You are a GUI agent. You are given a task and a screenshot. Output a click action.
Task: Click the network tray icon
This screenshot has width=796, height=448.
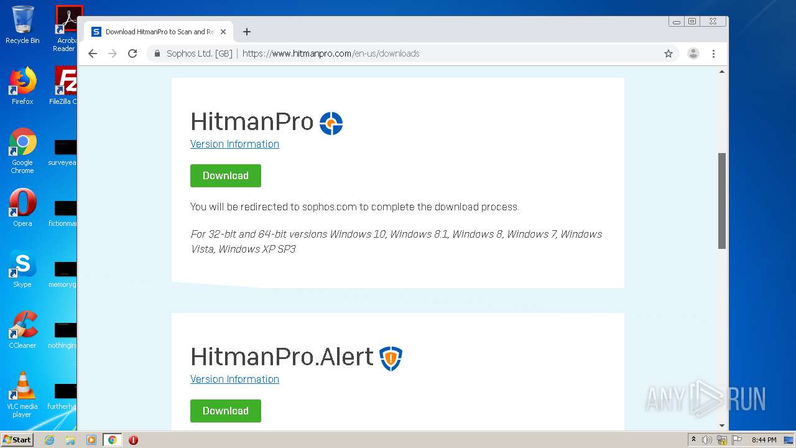[x=722, y=440]
